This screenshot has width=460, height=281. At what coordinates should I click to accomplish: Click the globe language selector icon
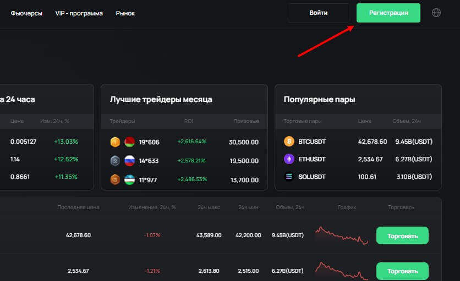(436, 13)
